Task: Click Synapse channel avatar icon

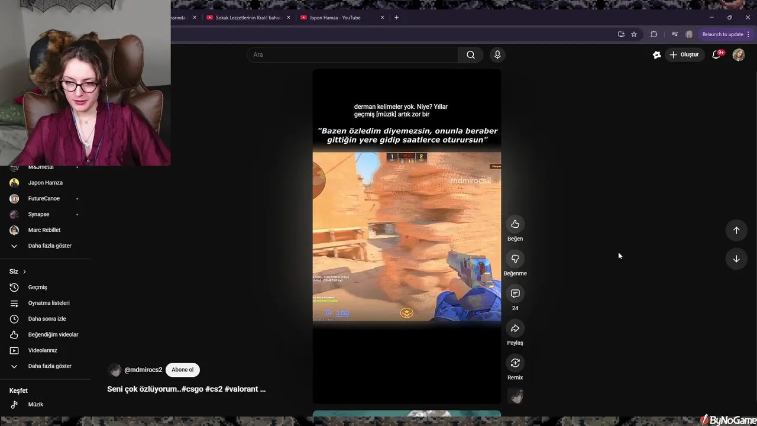Action: pos(14,214)
